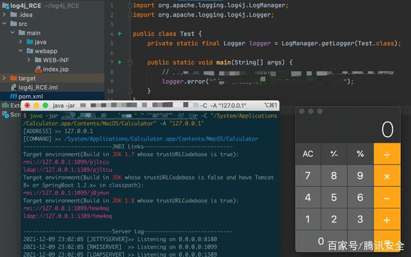Run class Test via gutter arrow
The height and width of the screenshot is (257, 411).
pyautogui.click(x=120, y=33)
